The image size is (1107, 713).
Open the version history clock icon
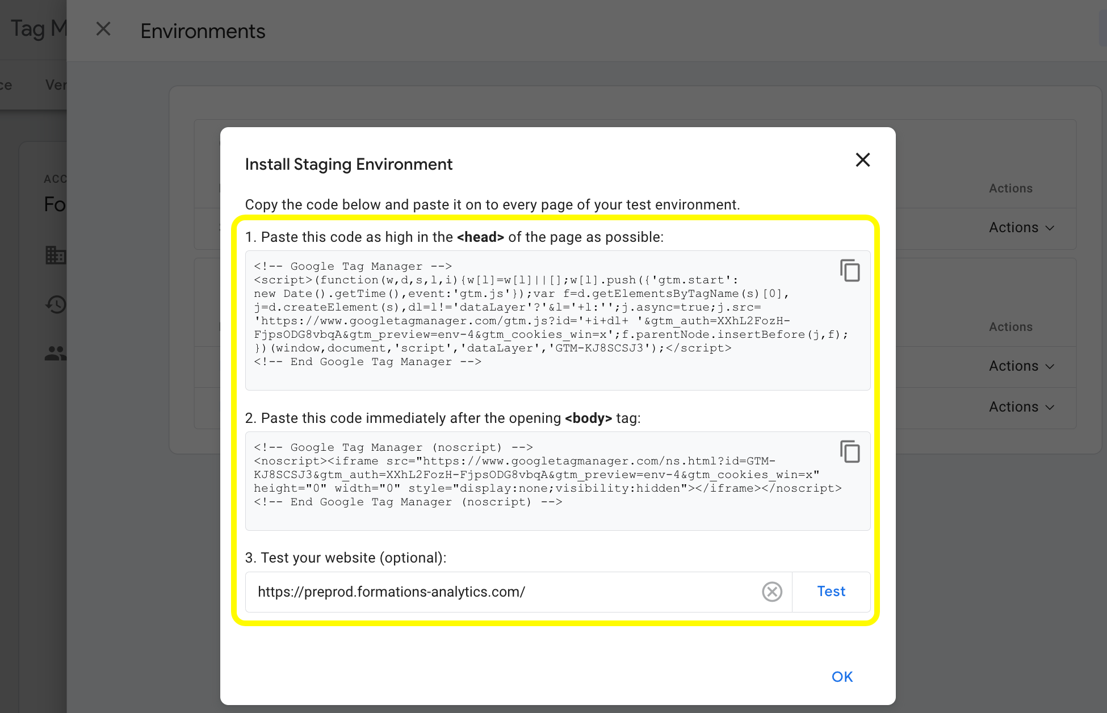click(56, 305)
